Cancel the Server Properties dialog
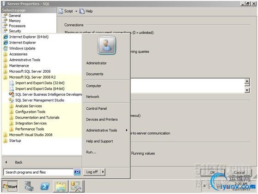The height and width of the screenshot is (194, 258). click(239, 172)
